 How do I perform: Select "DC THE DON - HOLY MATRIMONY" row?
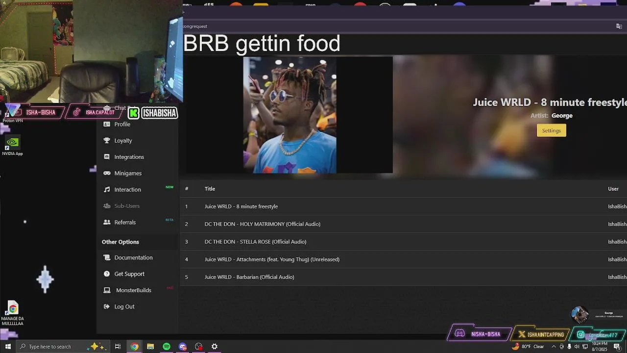click(x=403, y=224)
